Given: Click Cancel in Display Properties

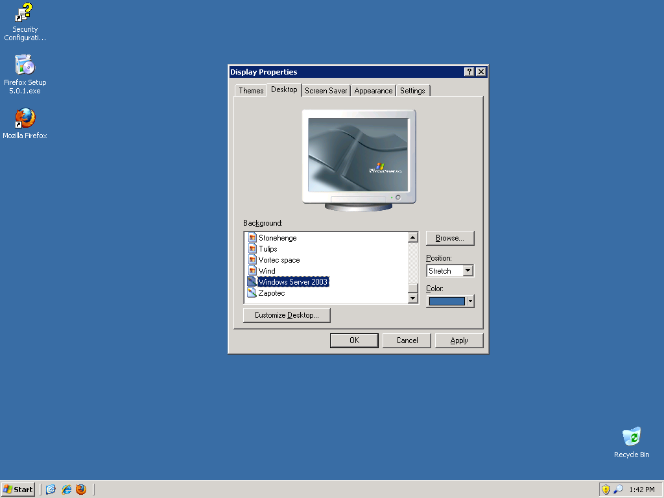Looking at the screenshot, I should (x=407, y=340).
